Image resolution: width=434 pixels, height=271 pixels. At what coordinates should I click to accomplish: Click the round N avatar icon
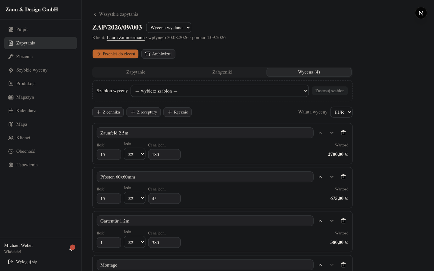pos(421,13)
